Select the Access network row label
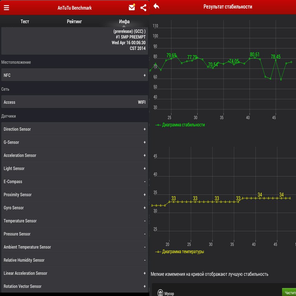Image resolution: width=296 pixels, height=296 pixels. (x=9, y=102)
